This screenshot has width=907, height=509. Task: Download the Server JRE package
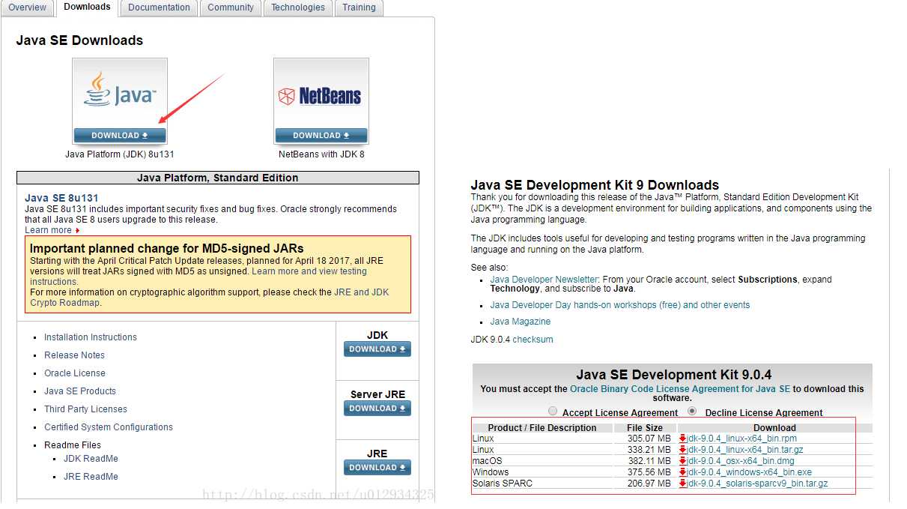pos(377,409)
